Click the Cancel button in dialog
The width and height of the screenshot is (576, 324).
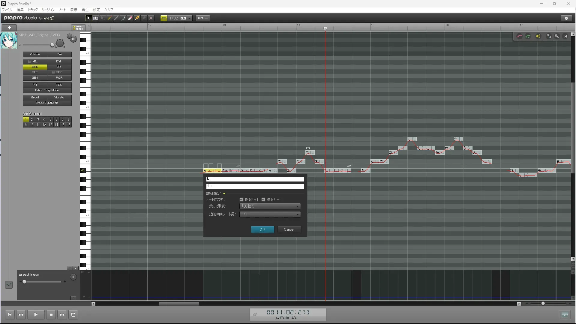point(289,229)
